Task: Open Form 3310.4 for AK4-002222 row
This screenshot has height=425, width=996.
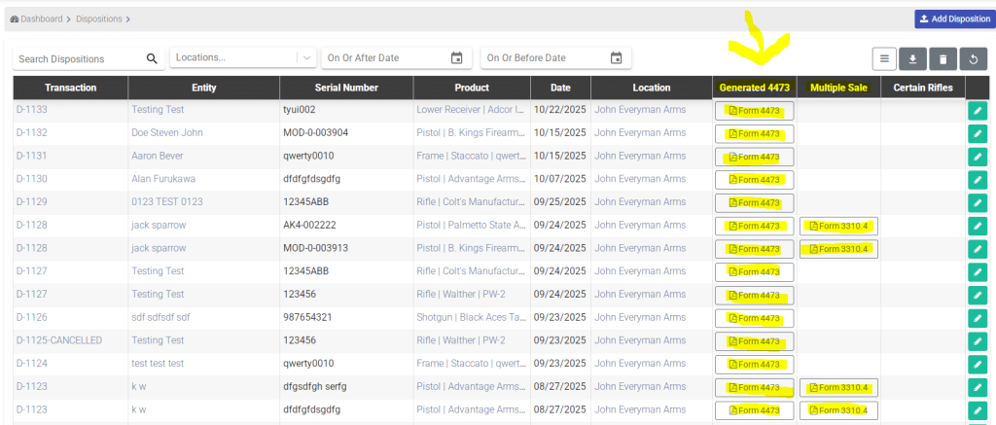Action: [838, 226]
